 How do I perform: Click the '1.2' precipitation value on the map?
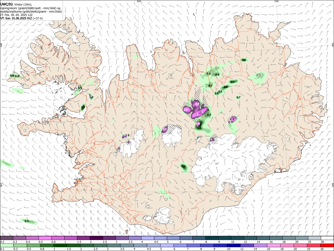click(244, 60)
